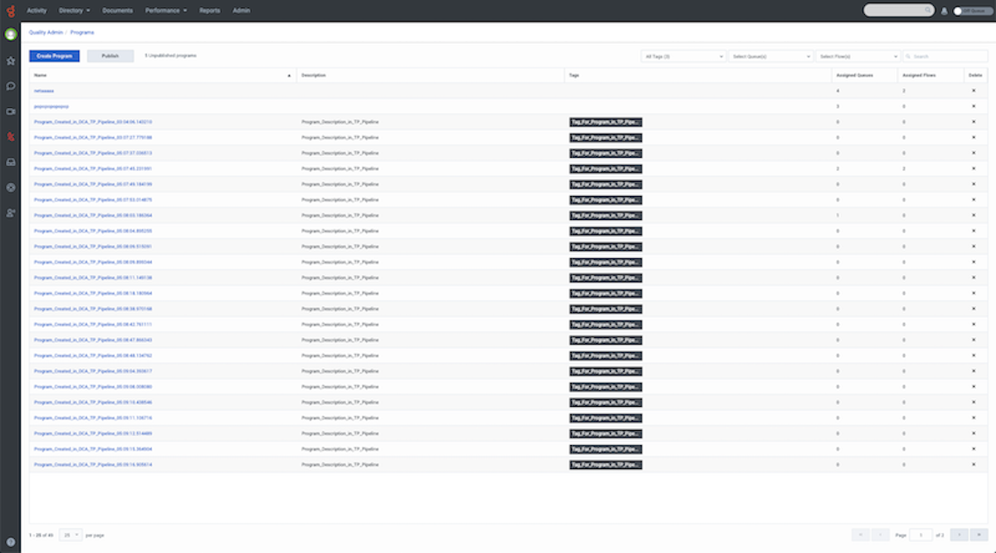Expand the All Tags filter dropdown

tap(684, 56)
